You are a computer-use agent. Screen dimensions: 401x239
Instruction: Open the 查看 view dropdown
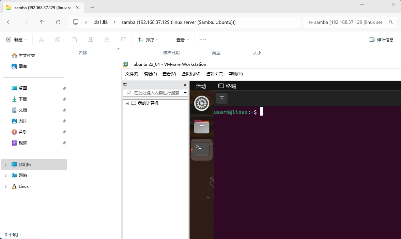point(179,40)
